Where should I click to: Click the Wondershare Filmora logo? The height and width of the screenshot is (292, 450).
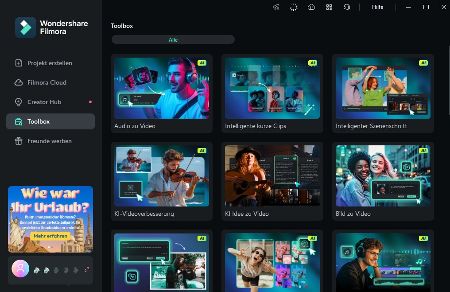(x=52, y=27)
